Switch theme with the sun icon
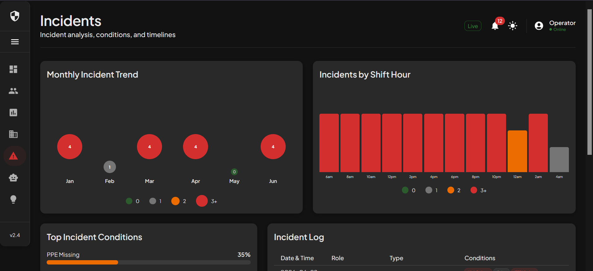Screen dimensions: 593x271 [513, 26]
